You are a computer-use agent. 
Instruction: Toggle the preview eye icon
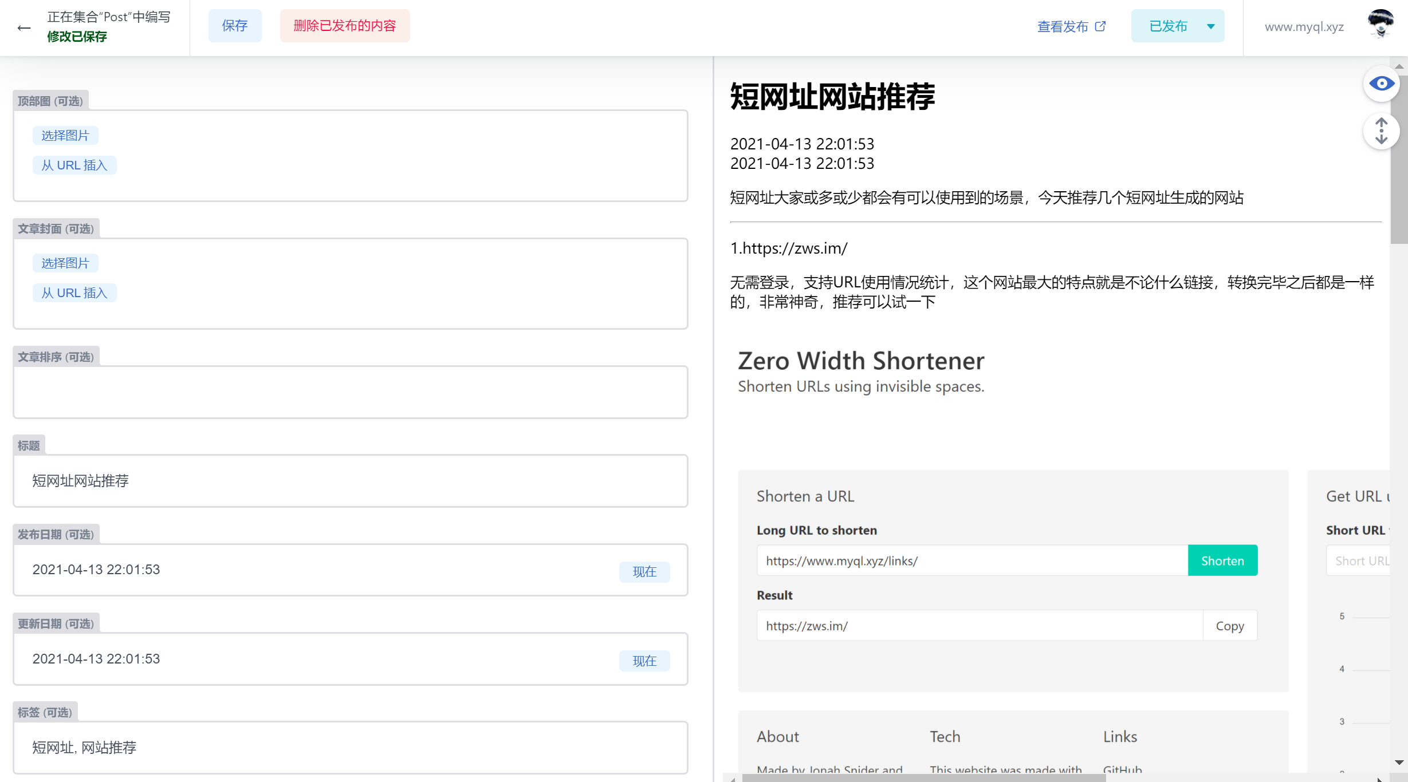(x=1381, y=84)
